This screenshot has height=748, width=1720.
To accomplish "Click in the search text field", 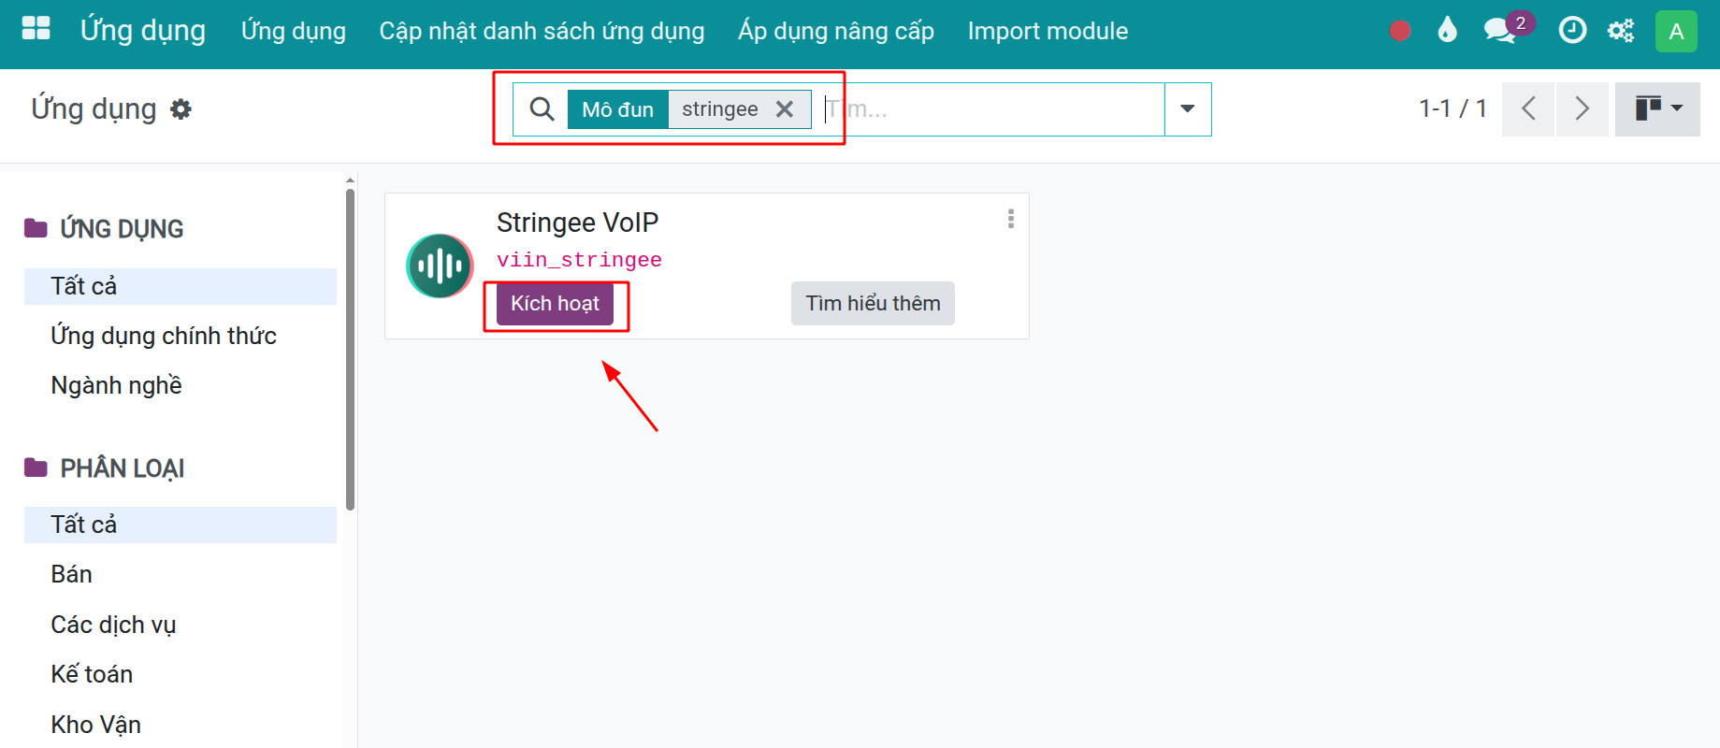I will coord(991,109).
